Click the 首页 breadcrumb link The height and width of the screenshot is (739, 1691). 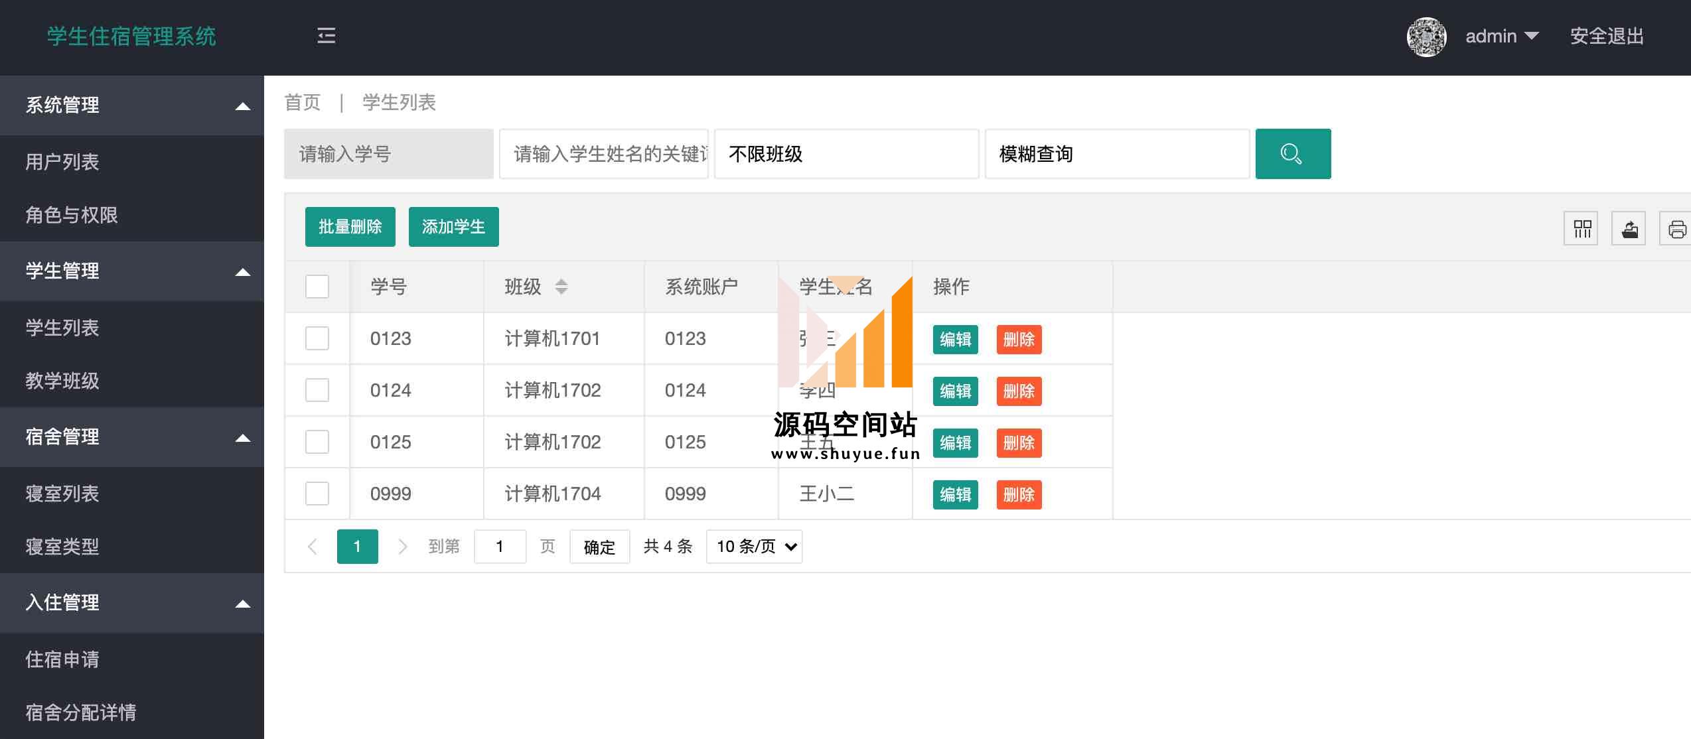pos(303,102)
